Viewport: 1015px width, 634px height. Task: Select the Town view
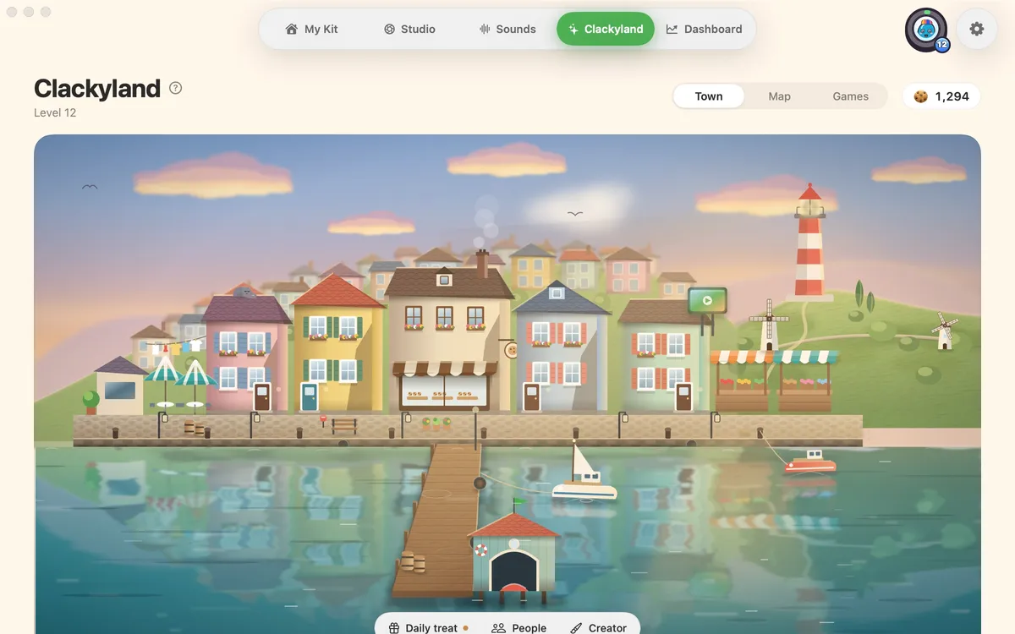[709, 96]
